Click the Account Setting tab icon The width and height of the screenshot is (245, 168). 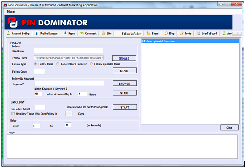click(x=9, y=33)
